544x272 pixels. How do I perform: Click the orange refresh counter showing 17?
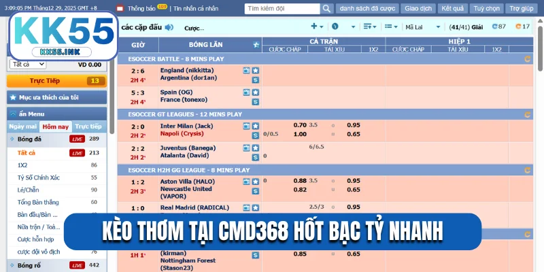click(x=522, y=27)
